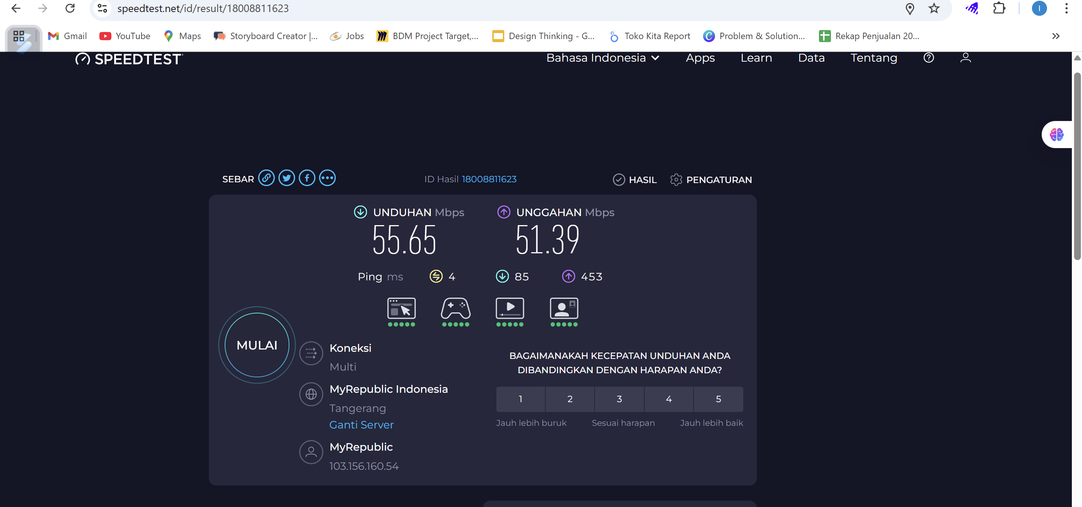Click the globe server icon
This screenshot has width=1082, height=507.
point(311,394)
